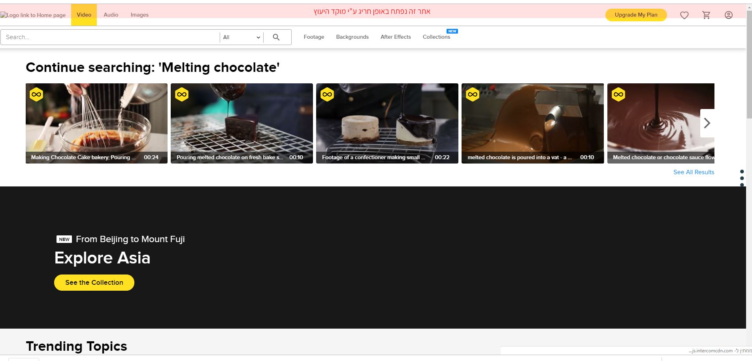Open the Footage menu
Viewport: 752px width, 361px height.
tap(314, 37)
